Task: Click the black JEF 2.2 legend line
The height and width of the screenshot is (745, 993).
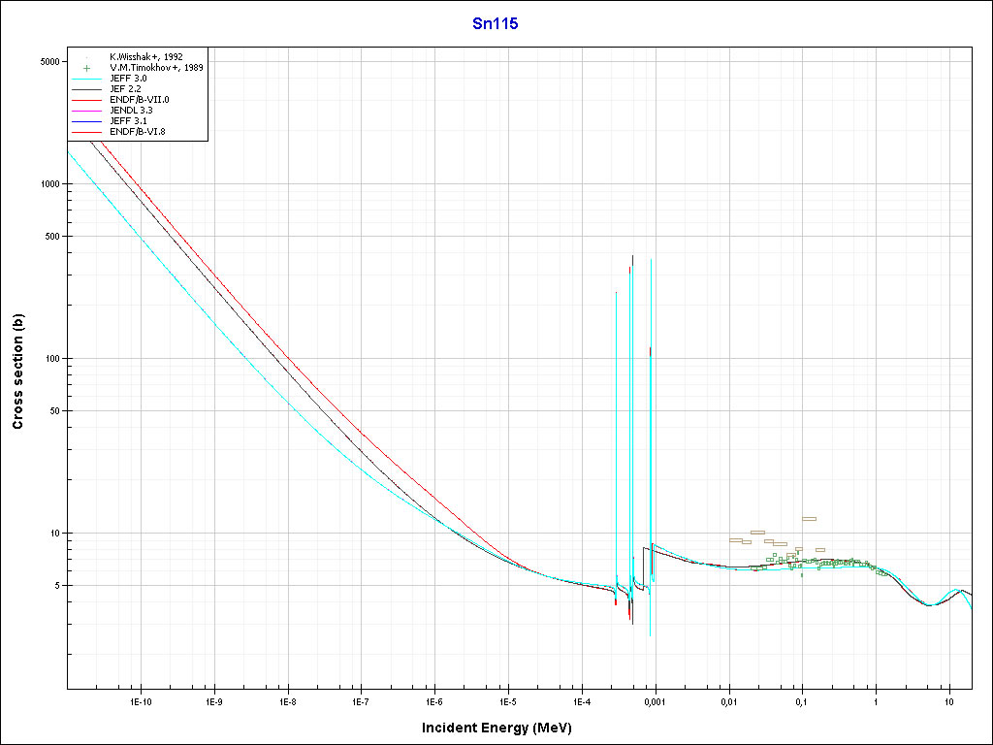Action: tap(88, 89)
